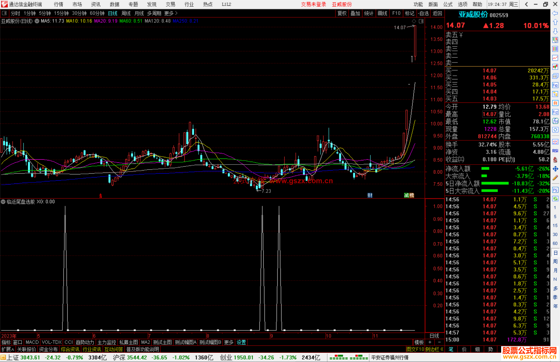Viewport: 560px width, 362px height.
Task: Click the left arrow back icon in sidebar
Action: point(555,13)
